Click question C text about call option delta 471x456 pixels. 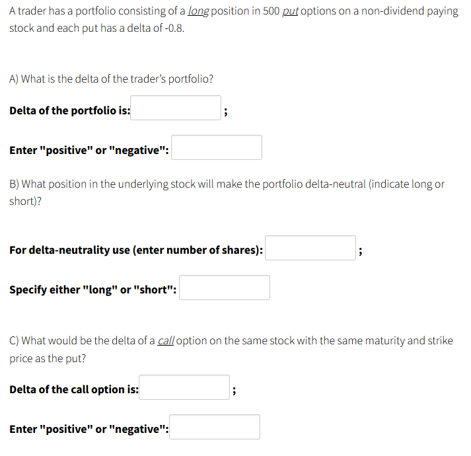[231, 350]
